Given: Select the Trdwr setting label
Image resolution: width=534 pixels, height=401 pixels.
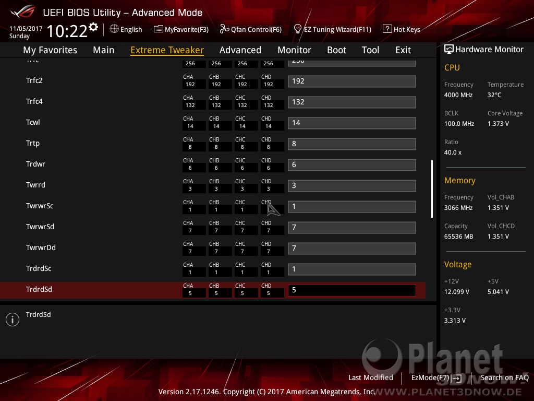Looking at the screenshot, I should [x=35, y=164].
